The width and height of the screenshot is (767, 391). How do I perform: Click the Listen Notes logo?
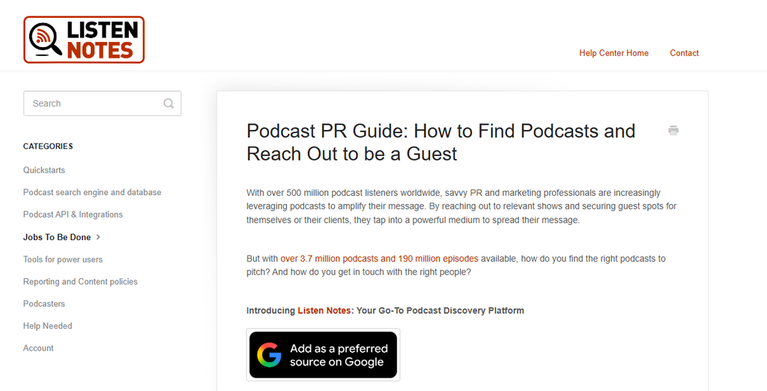coord(84,40)
